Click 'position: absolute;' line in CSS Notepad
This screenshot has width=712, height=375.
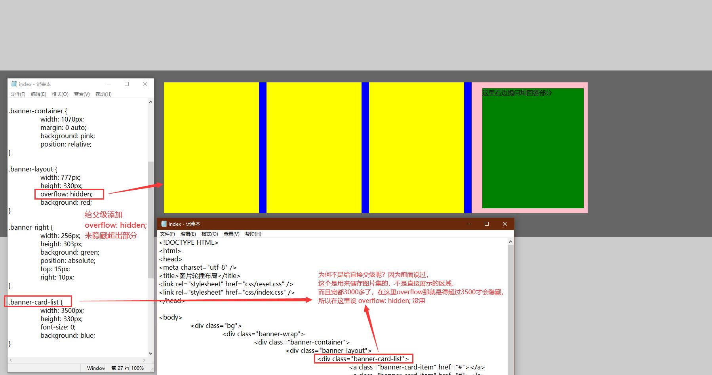68,261
